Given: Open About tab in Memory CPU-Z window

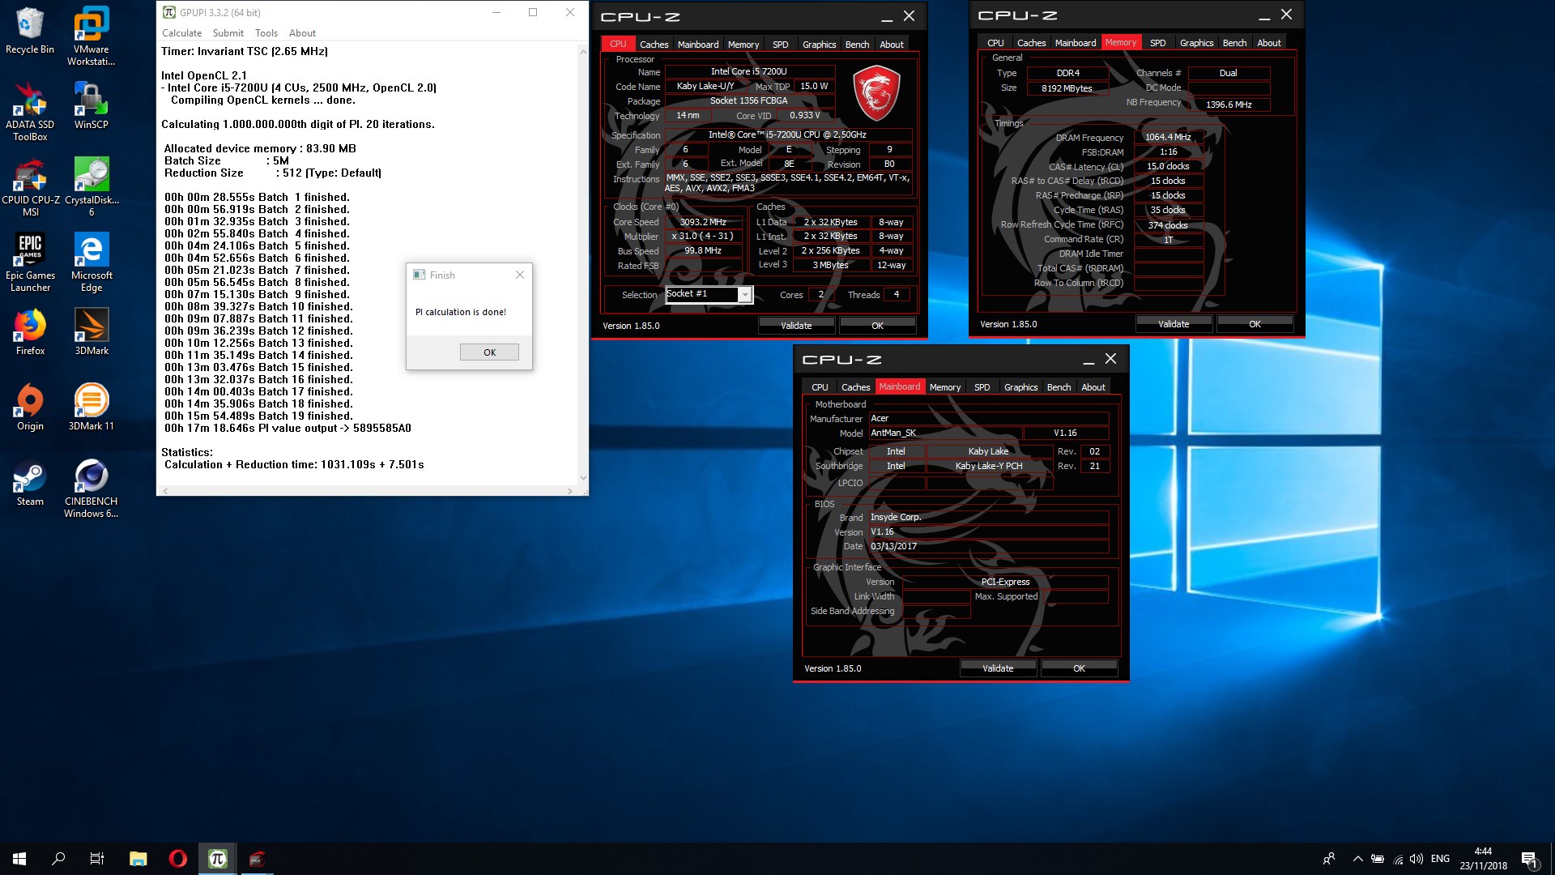Looking at the screenshot, I should tap(1269, 43).
